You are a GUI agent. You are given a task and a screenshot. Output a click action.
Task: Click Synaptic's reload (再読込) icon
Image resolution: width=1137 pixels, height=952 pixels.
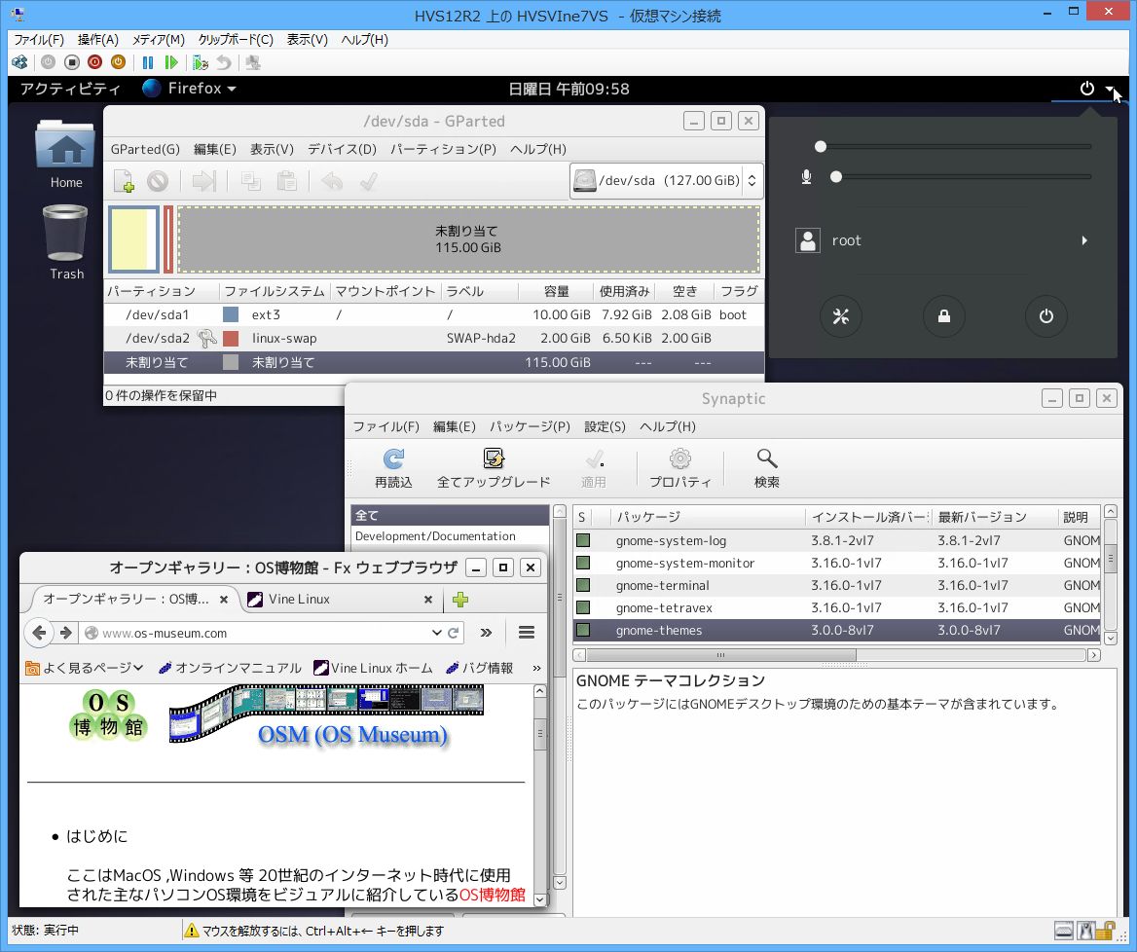click(x=393, y=466)
